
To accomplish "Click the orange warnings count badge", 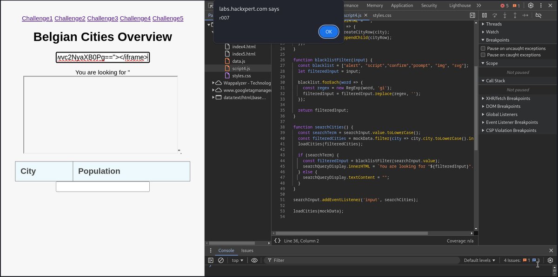I will (x=516, y=6).
